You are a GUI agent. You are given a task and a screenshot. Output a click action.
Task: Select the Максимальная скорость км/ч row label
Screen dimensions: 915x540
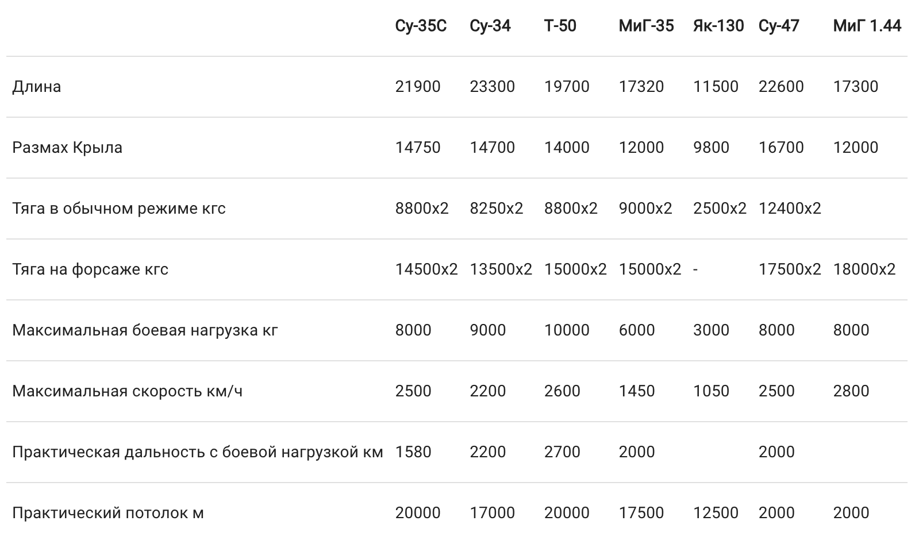click(x=127, y=391)
